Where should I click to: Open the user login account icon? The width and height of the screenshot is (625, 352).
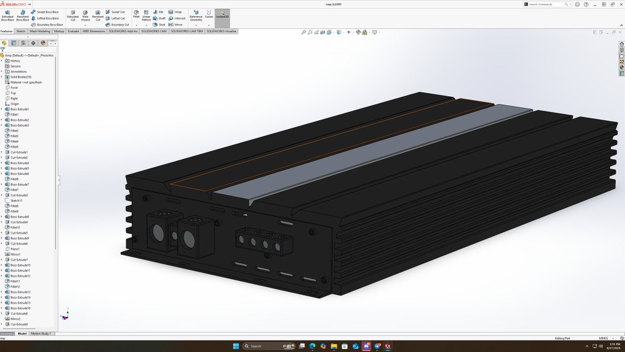[578, 4]
